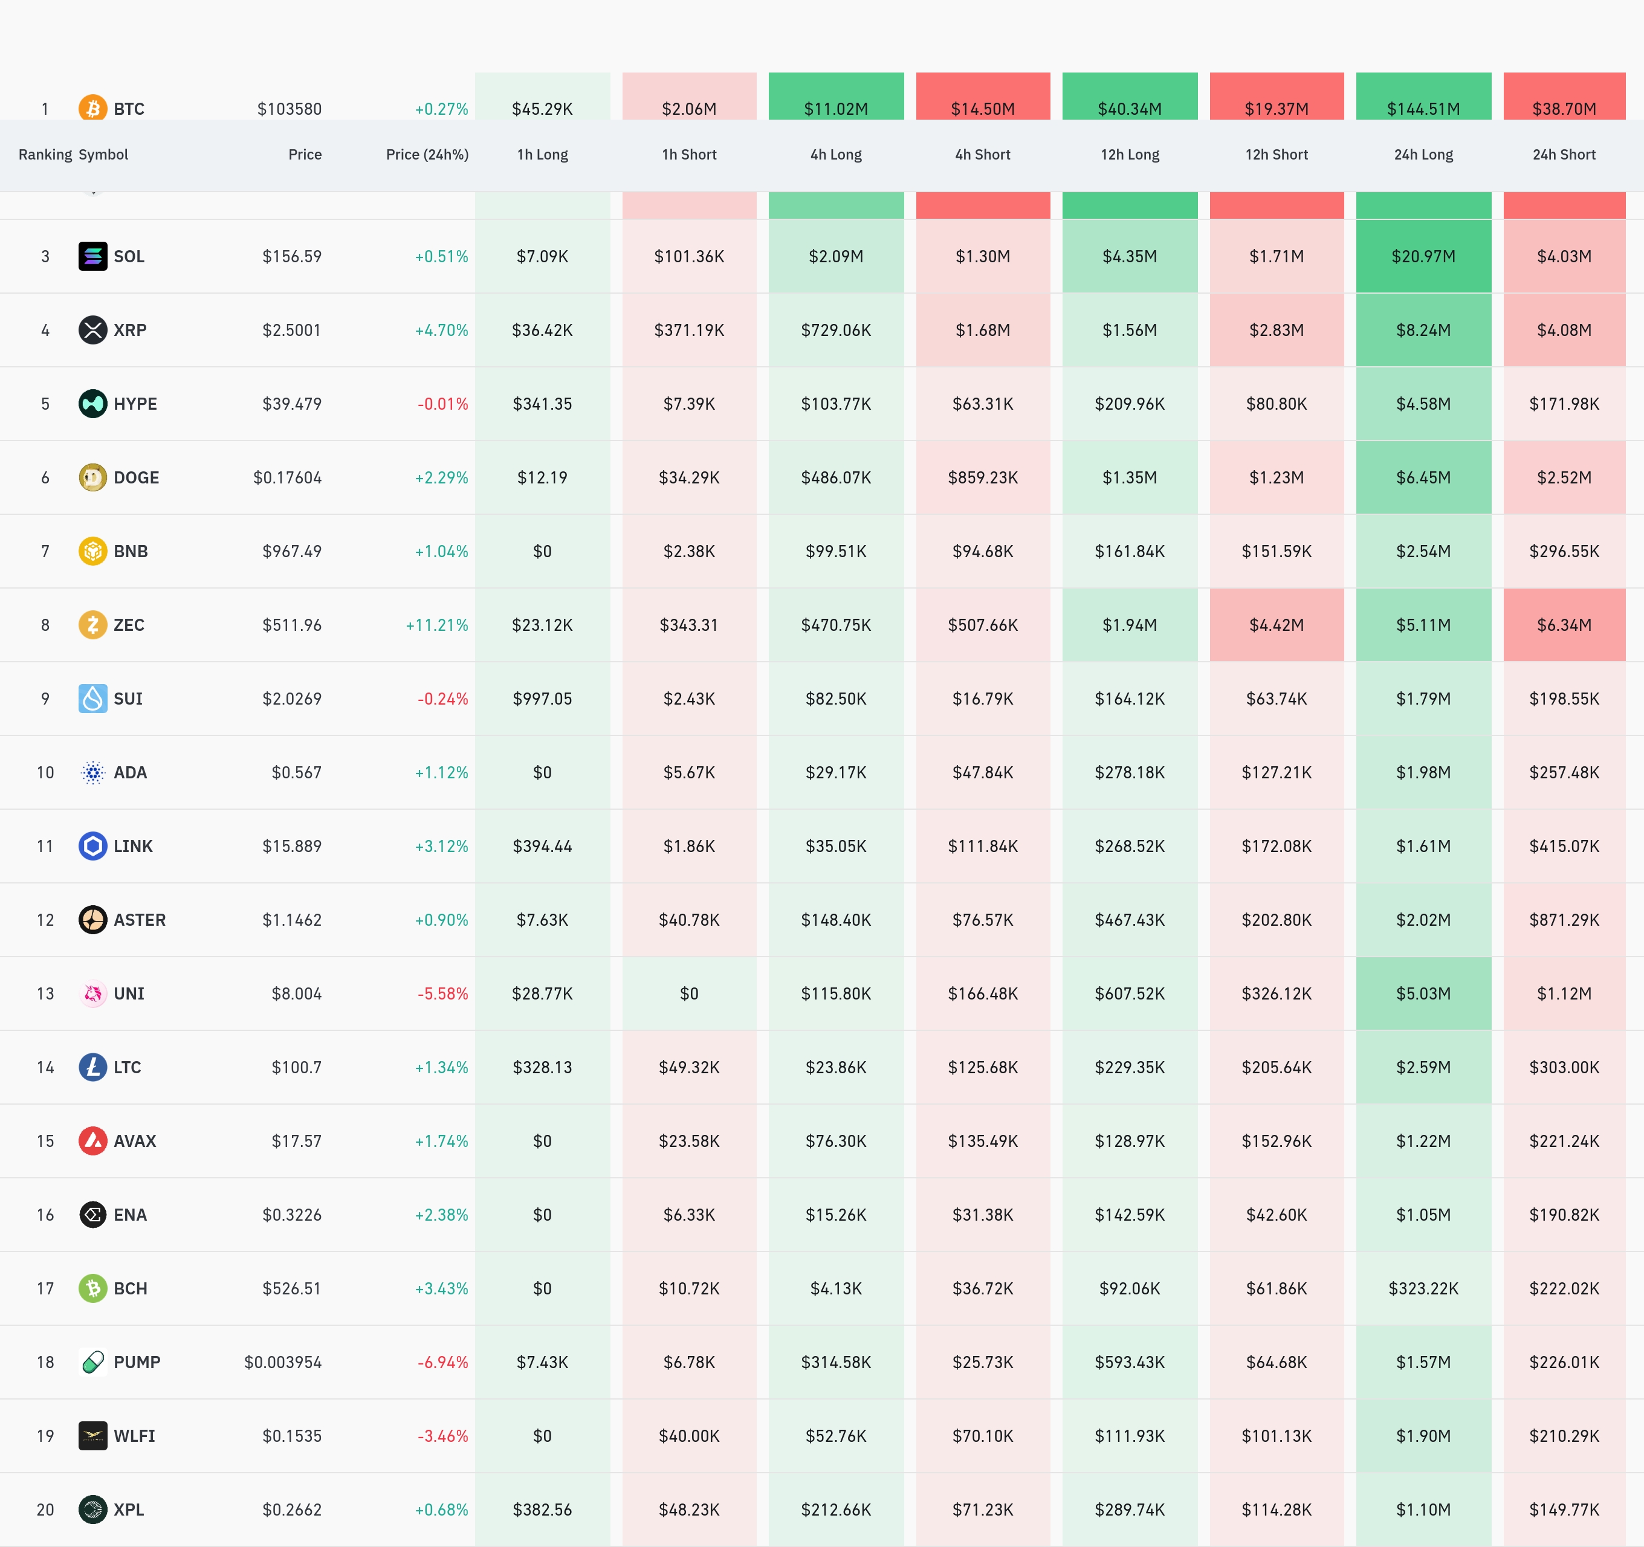Viewport: 1644px width, 1547px height.
Task: Click the AVAX coin icon
Action: point(92,1141)
